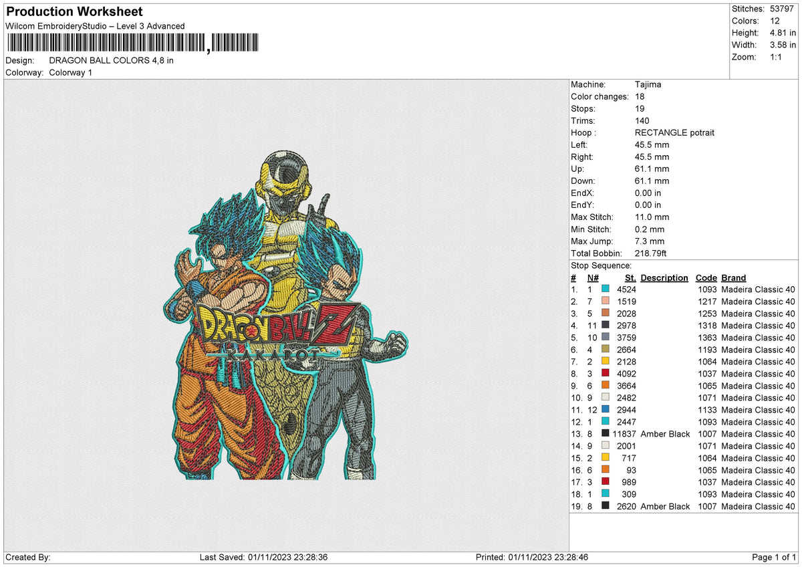Click the barcode under the worksheet title
Viewport: 802px width, 567px height.
[133, 44]
